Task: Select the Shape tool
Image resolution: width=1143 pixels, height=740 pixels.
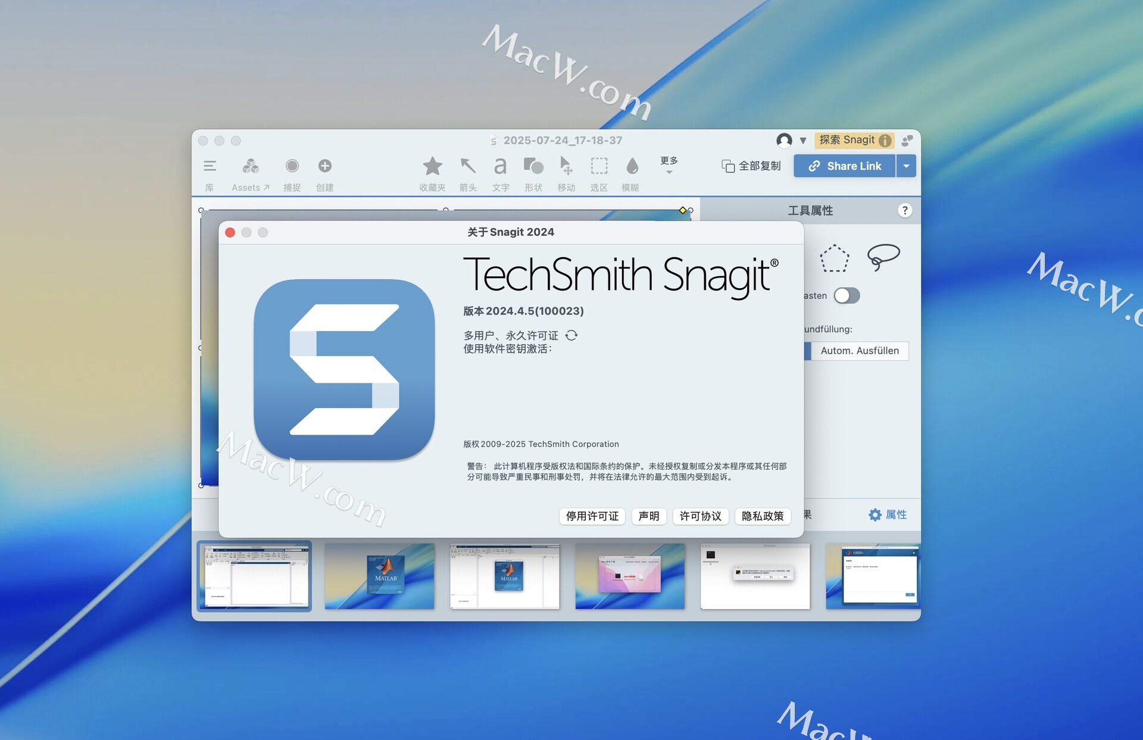Action: click(533, 166)
